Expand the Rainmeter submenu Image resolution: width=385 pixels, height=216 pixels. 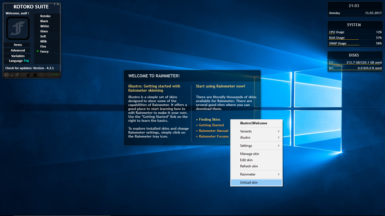click(x=256, y=174)
